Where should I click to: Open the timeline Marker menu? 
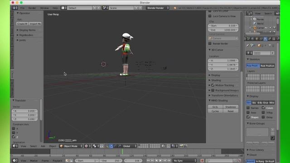[34, 161]
